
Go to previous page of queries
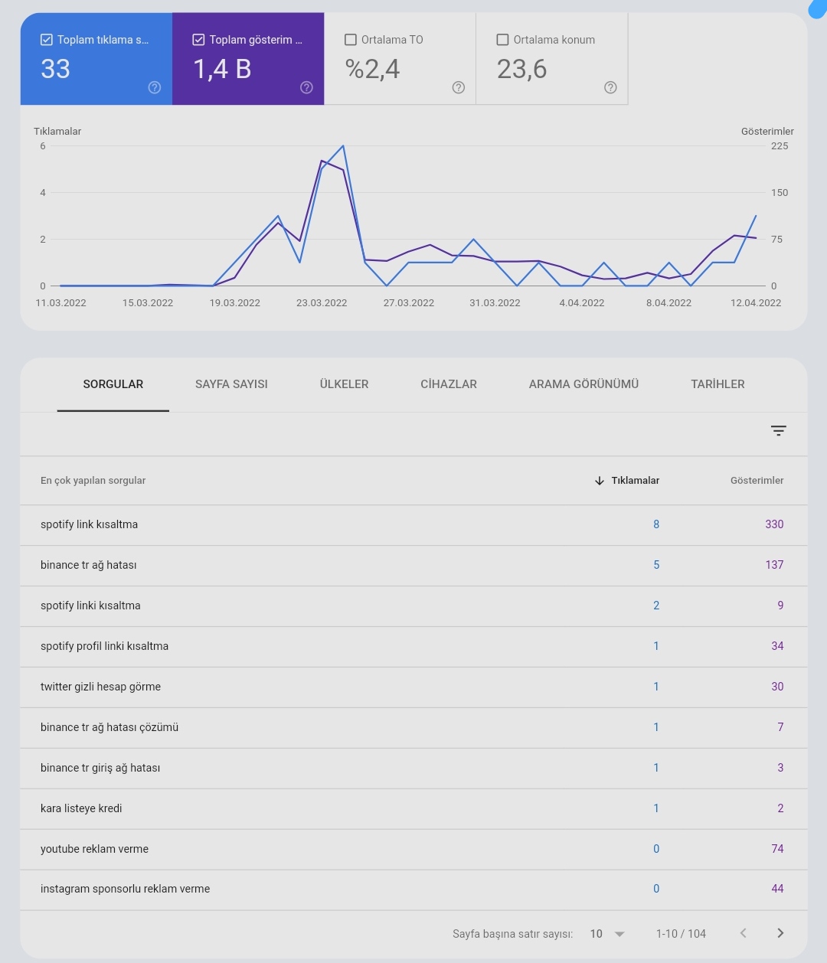[743, 933]
